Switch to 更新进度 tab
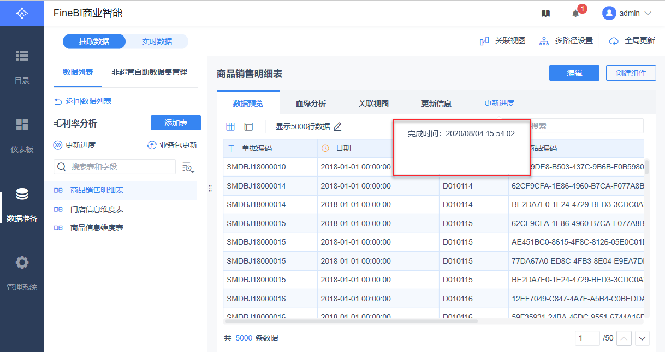 499,103
